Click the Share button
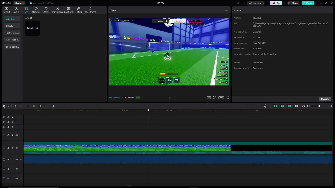This screenshot has width=335, height=188. point(293,3)
